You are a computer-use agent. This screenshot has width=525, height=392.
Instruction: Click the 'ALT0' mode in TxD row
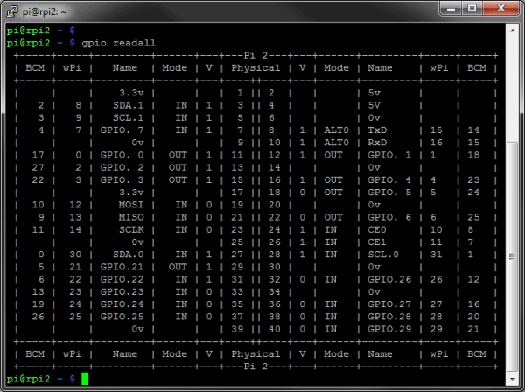coord(336,129)
